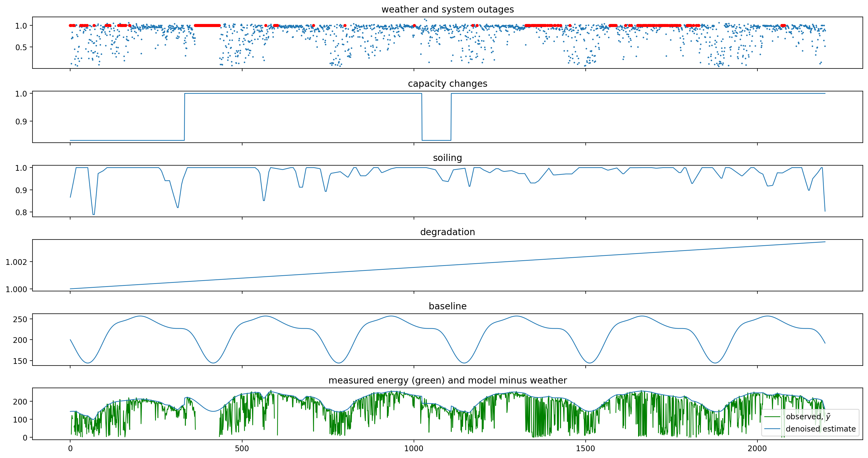Click the 'denoised estimate' legend entry
Image resolution: width=868 pixels, height=458 pixels.
[820, 429]
